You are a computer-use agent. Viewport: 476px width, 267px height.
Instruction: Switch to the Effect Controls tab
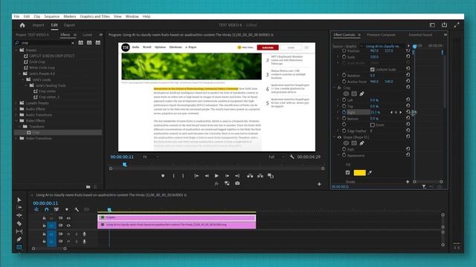point(344,35)
